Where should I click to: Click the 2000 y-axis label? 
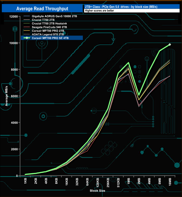coord(14,149)
